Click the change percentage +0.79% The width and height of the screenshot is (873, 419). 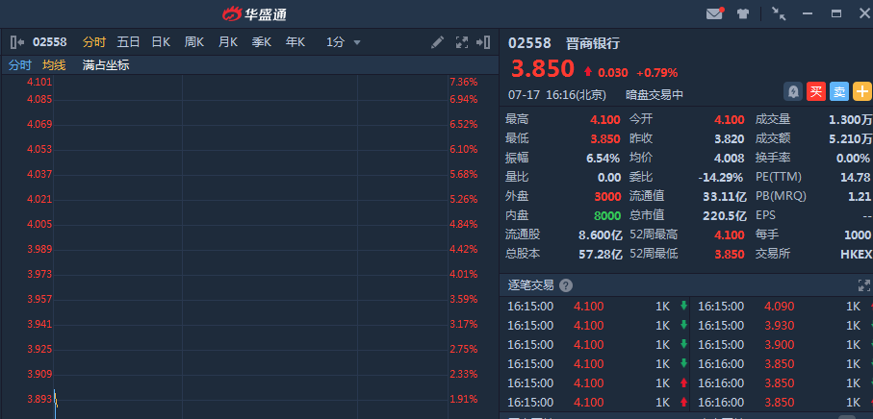657,73
